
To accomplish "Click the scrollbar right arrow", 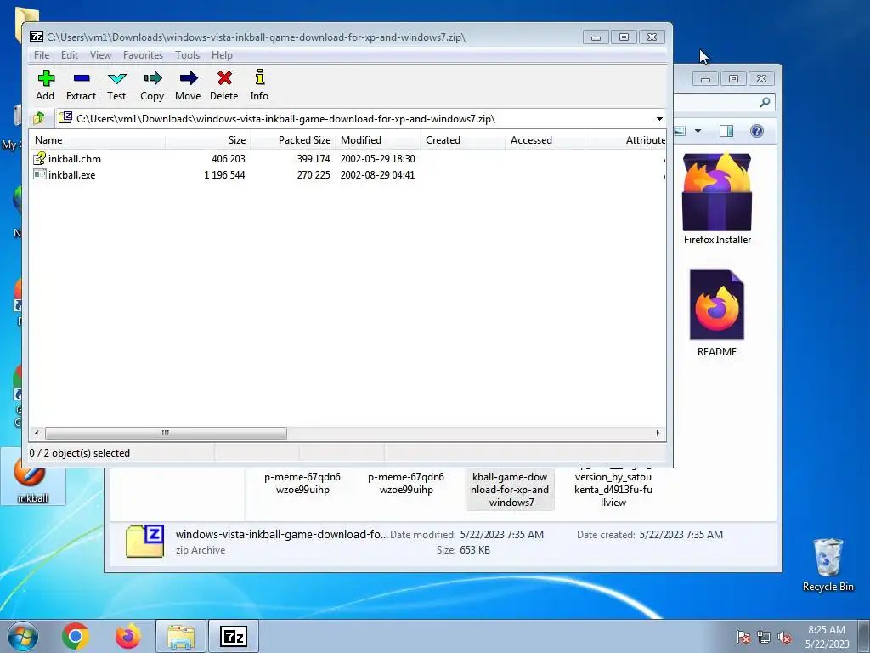I will click(658, 433).
